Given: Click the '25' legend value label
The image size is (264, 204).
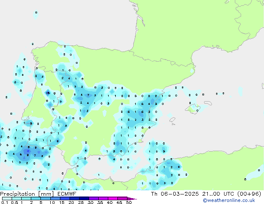Looking at the screenshot, I should [x=81, y=202].
